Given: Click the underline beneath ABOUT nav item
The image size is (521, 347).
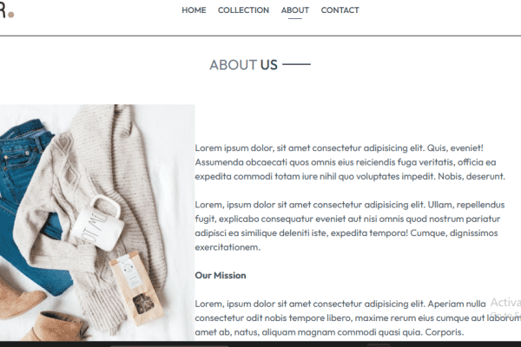Looking at the screenshot, I should point(294,18).
